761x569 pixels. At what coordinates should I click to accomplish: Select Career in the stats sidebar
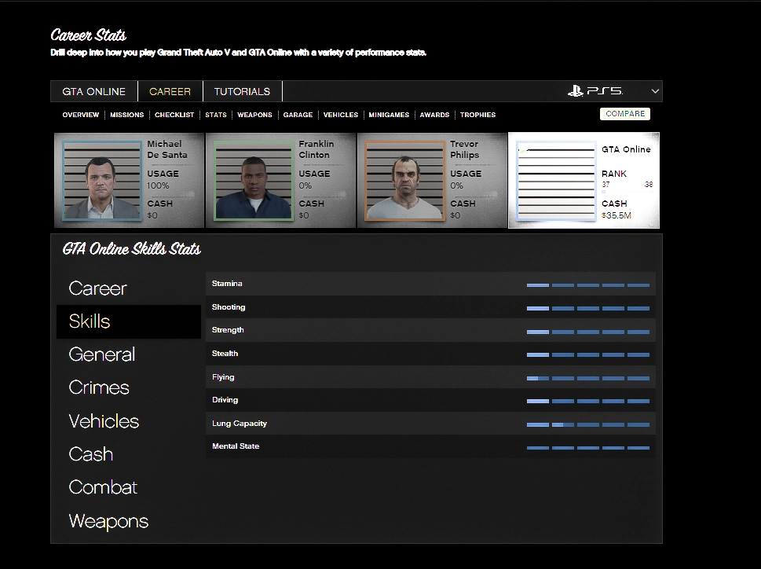[97, 288]
